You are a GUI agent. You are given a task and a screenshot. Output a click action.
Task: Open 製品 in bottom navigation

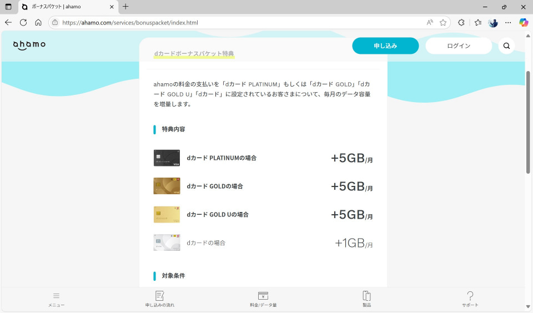click(x=366, y=299)
